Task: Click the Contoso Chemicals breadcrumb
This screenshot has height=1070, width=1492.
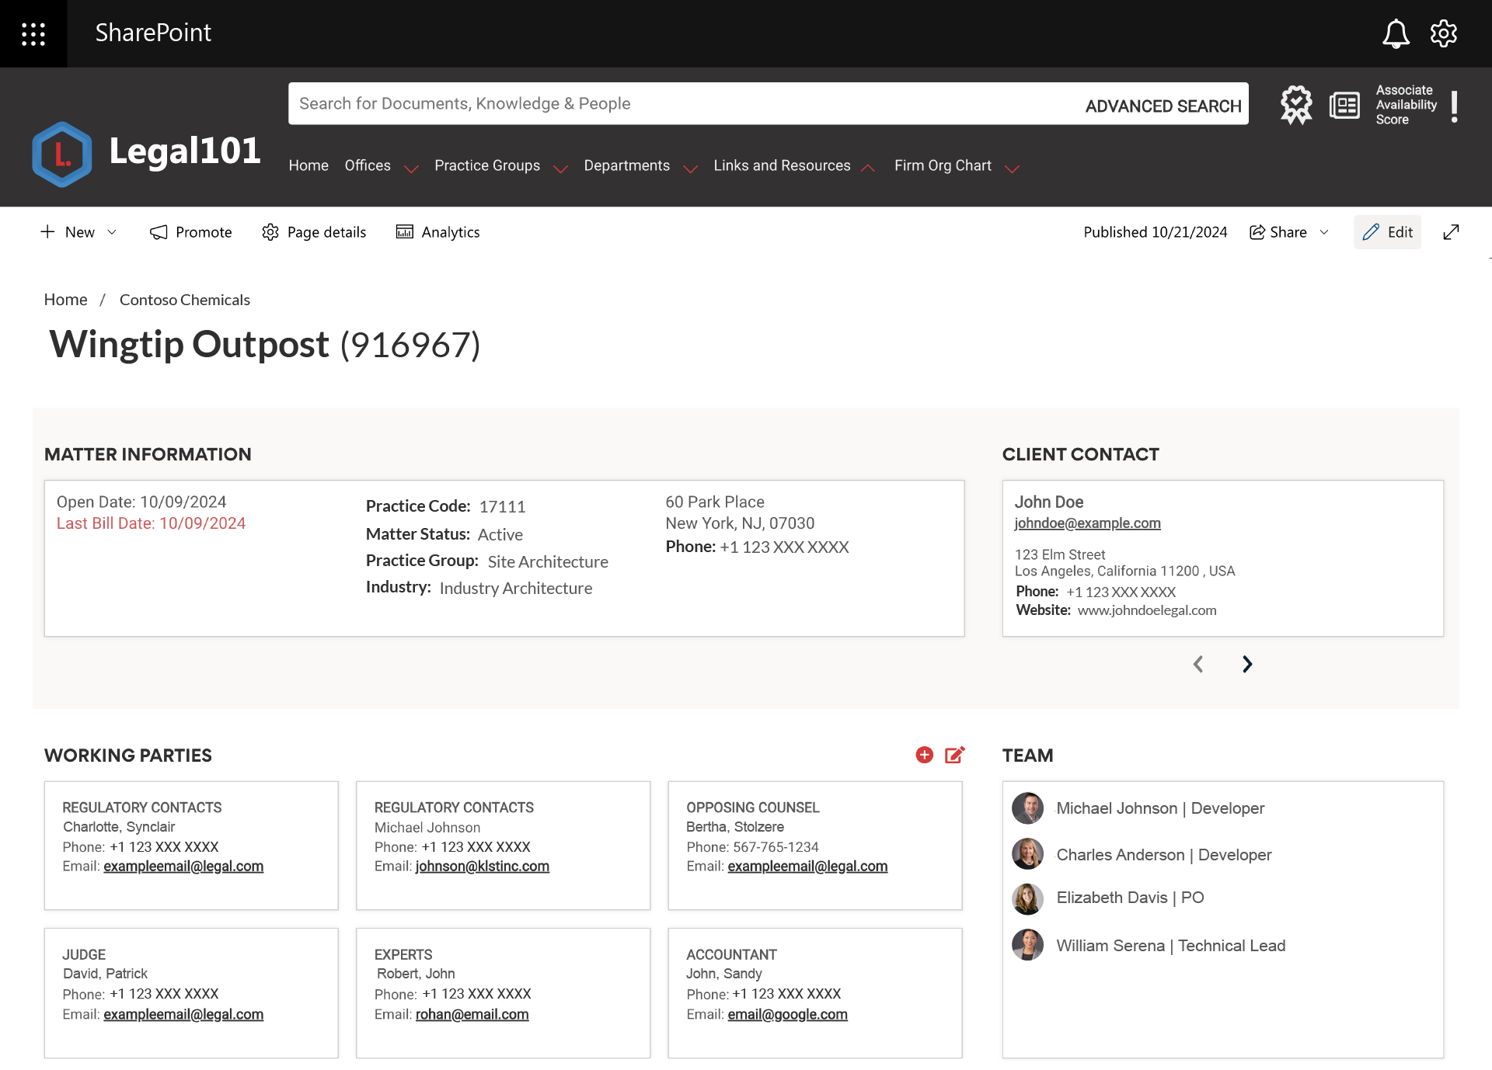Action: 185,300
